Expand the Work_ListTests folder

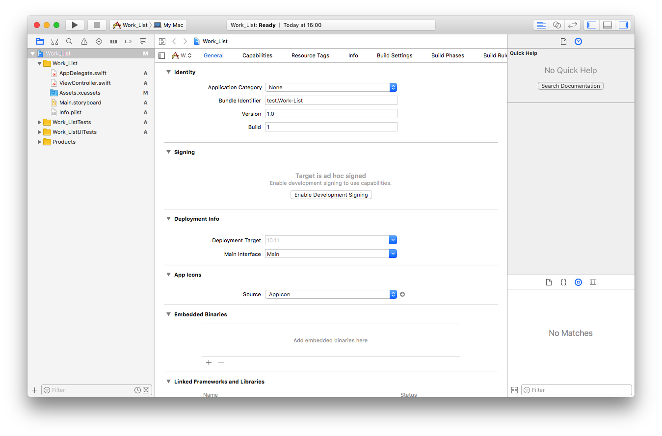tap(40, 123)
